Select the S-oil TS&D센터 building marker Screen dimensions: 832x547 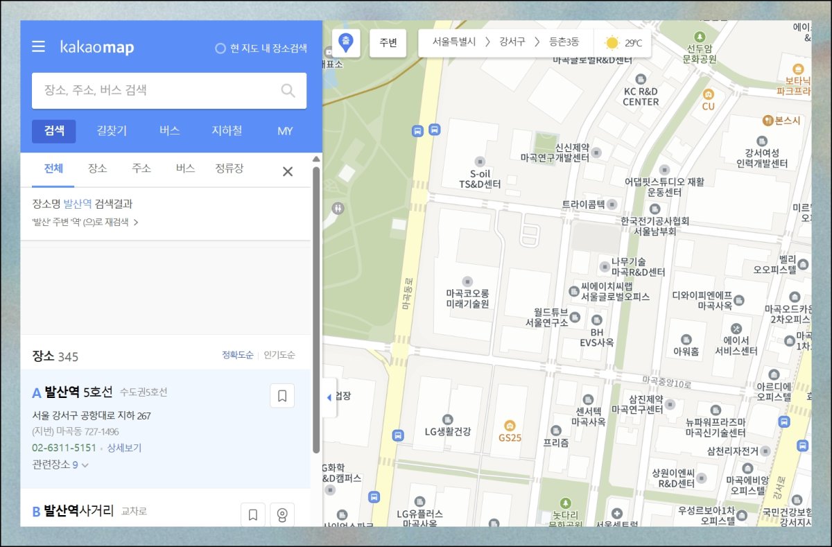(x=480, y=161)
